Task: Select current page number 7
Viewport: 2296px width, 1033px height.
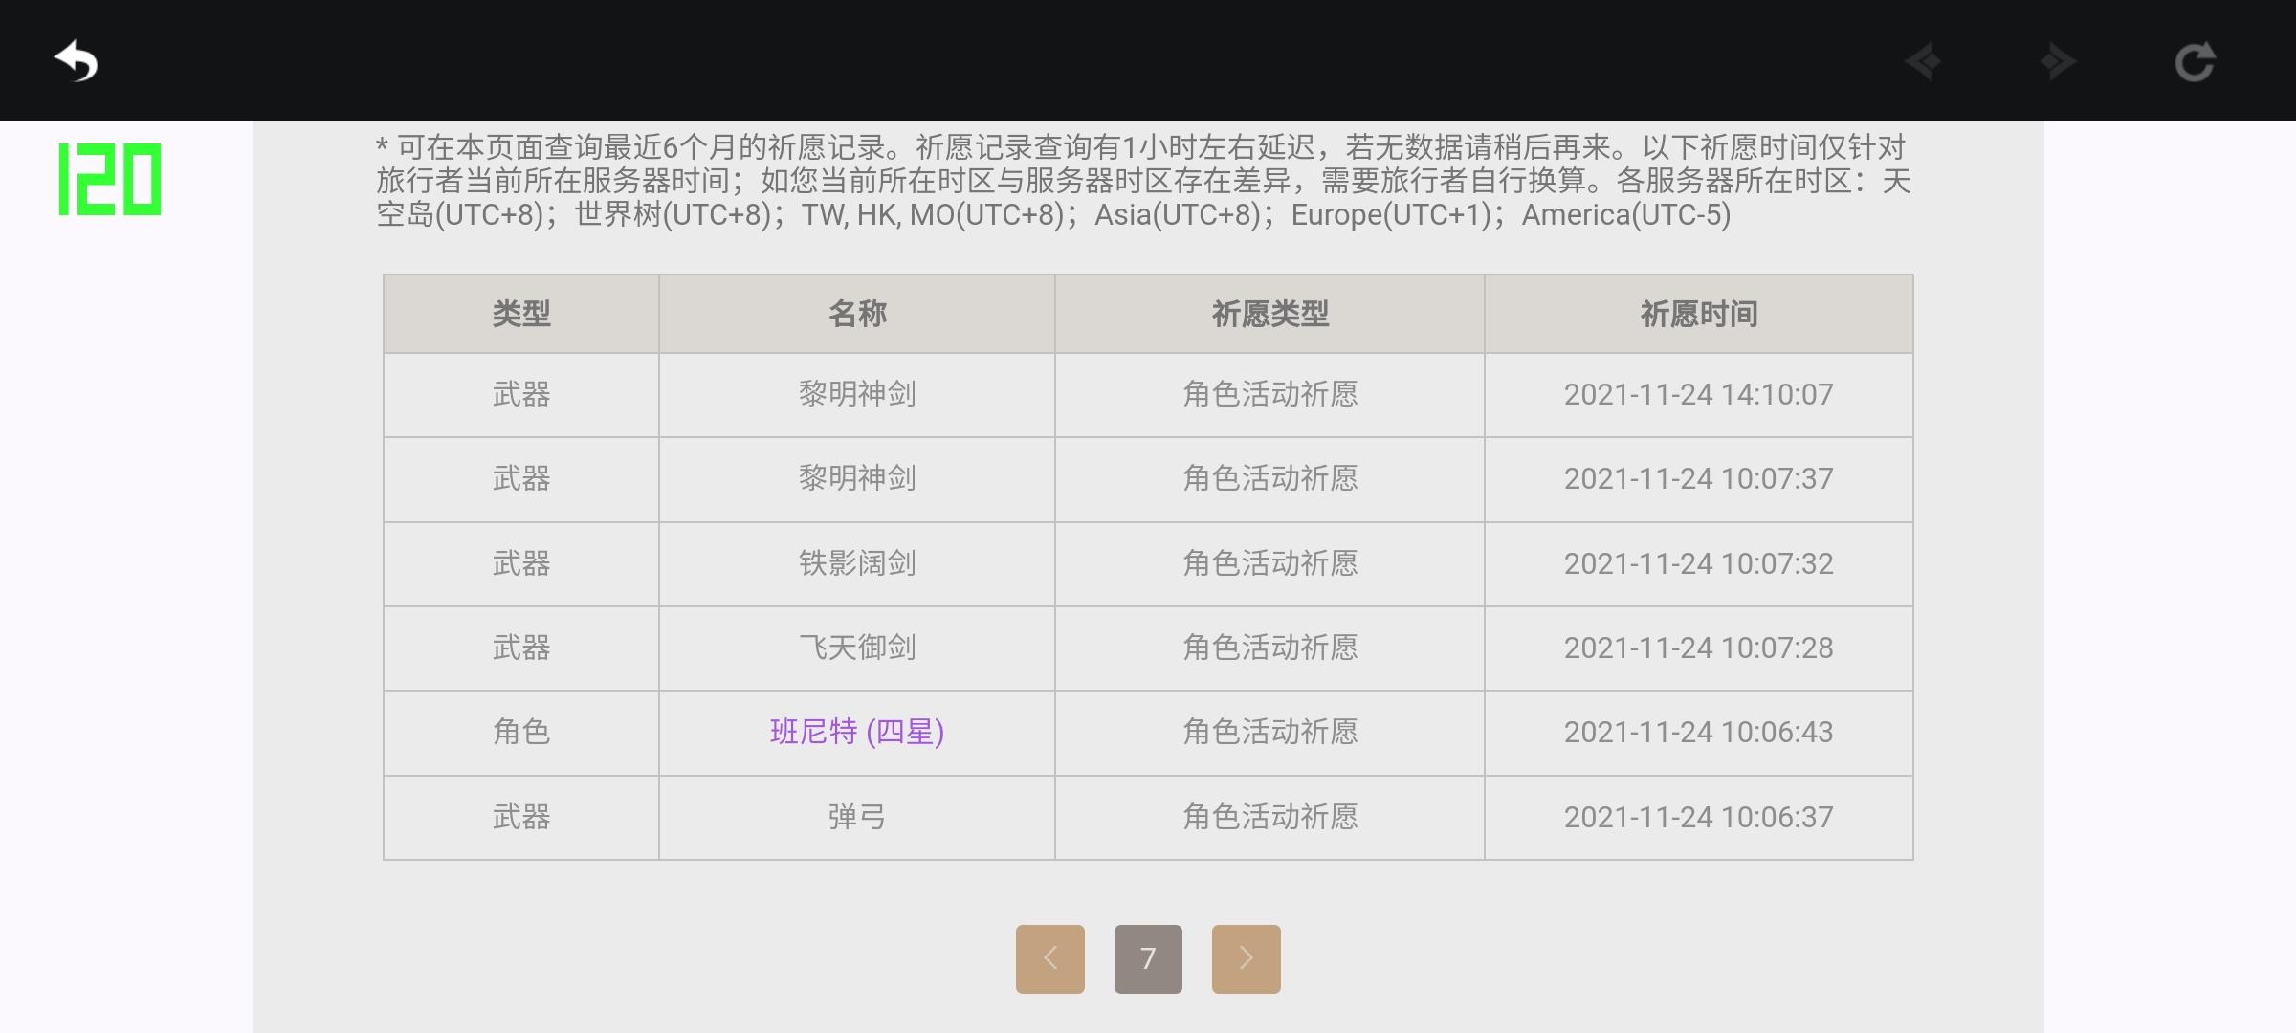Action: coord(1148,958)
